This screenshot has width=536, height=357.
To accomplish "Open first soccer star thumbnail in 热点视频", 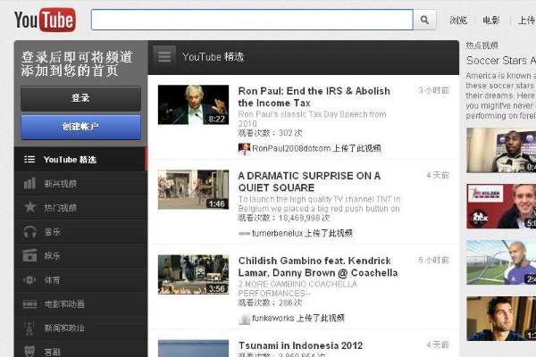I will pyautogui.click(x=501, y=150).
